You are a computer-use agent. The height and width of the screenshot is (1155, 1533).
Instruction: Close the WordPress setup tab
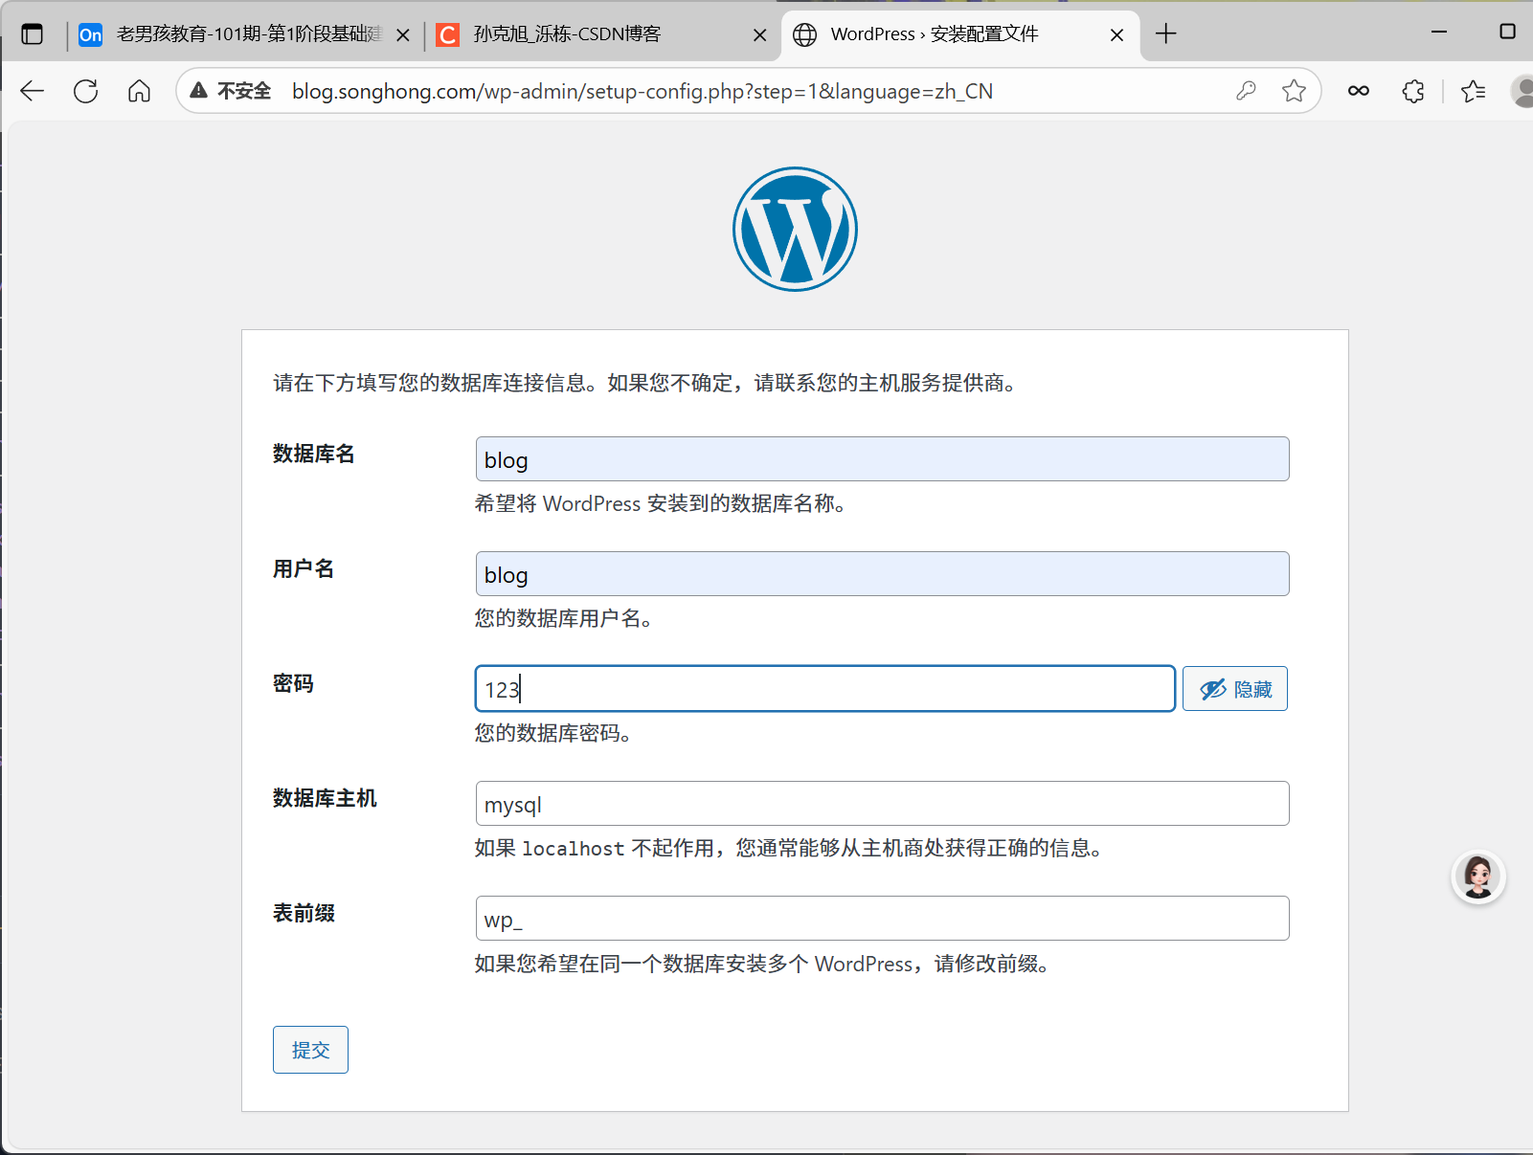pos(1116,35)
